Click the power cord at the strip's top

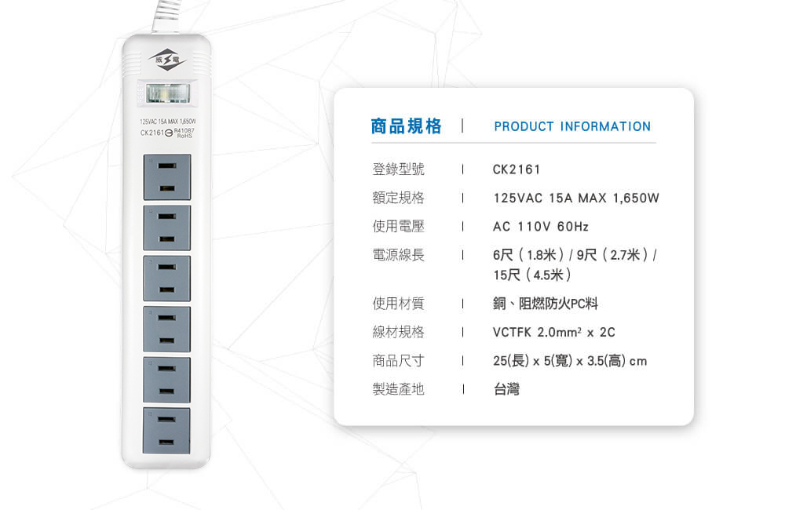(x=166, y=17)
